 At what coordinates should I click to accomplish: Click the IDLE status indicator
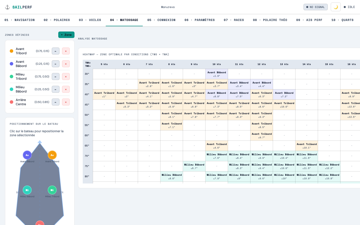pyautogui.click(x=349, y=7)
